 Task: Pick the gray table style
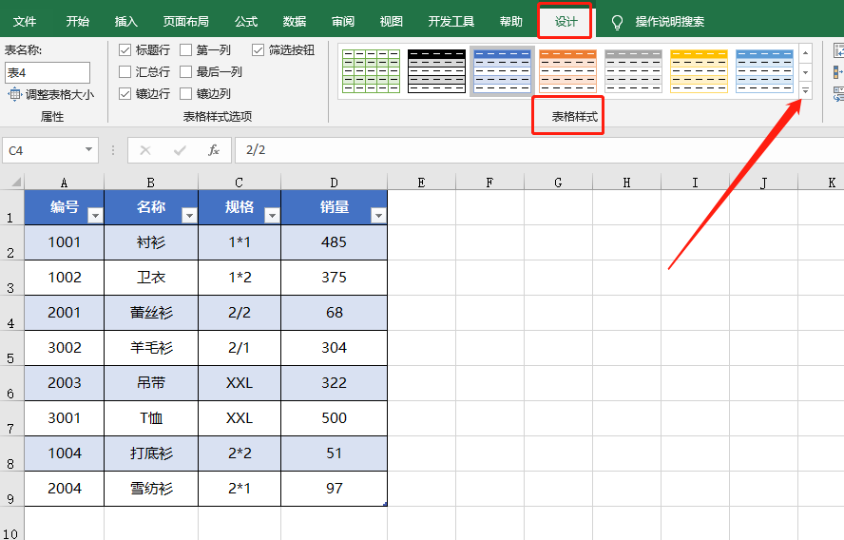[x=634, y=71]
